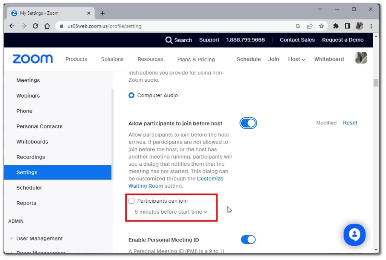This screenshot has height=260, width=386.
Task: Open Scheduler in the sidebar
Action: (29, 188)
